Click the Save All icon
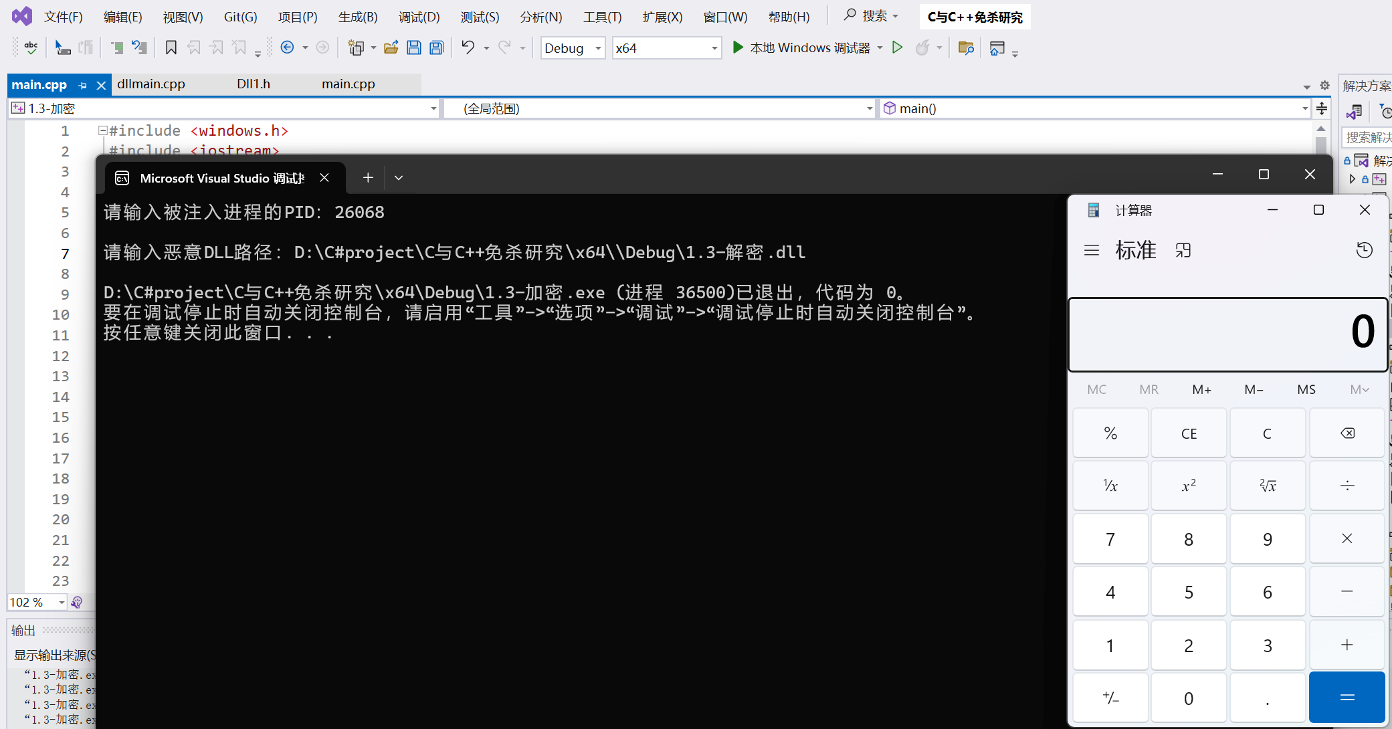1392x729 pixels. (436, 47)
